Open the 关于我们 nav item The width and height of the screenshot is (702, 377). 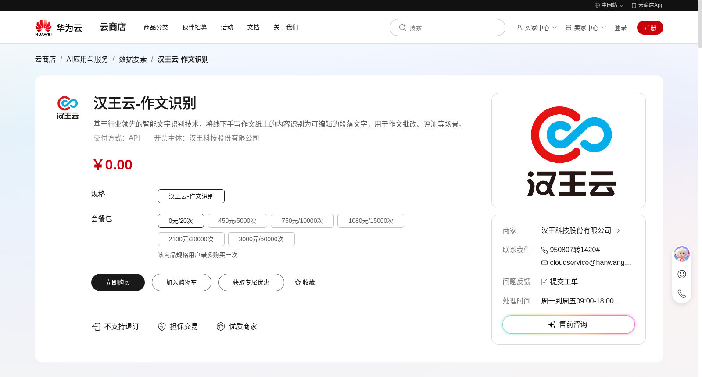coord(286,27)
